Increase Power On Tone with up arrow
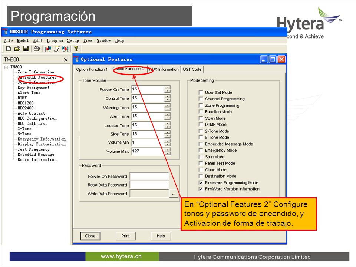Screen dimensions: 356x267 click(167, 88)
